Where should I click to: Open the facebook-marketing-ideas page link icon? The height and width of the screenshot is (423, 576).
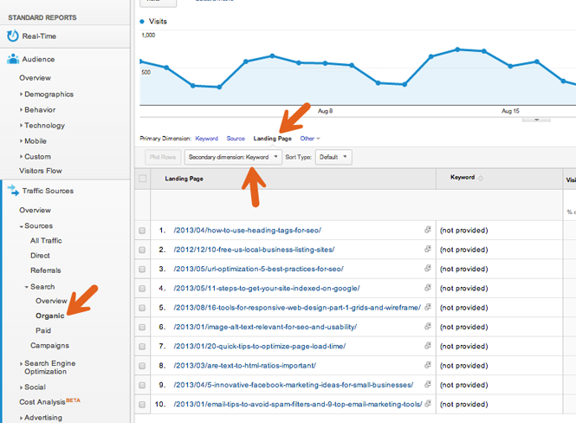(428, 384)
